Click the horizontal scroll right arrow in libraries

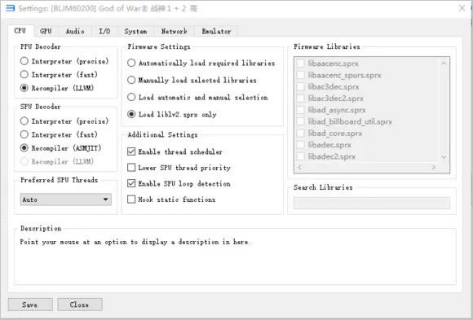[434, 167]
